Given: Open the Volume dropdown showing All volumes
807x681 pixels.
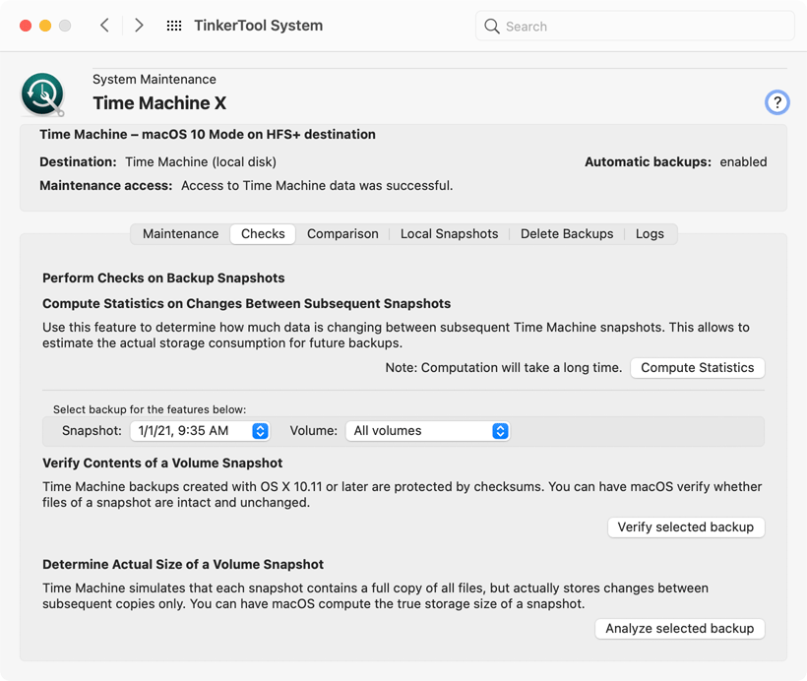Looking at the screenshot, I should pos(427,431).
